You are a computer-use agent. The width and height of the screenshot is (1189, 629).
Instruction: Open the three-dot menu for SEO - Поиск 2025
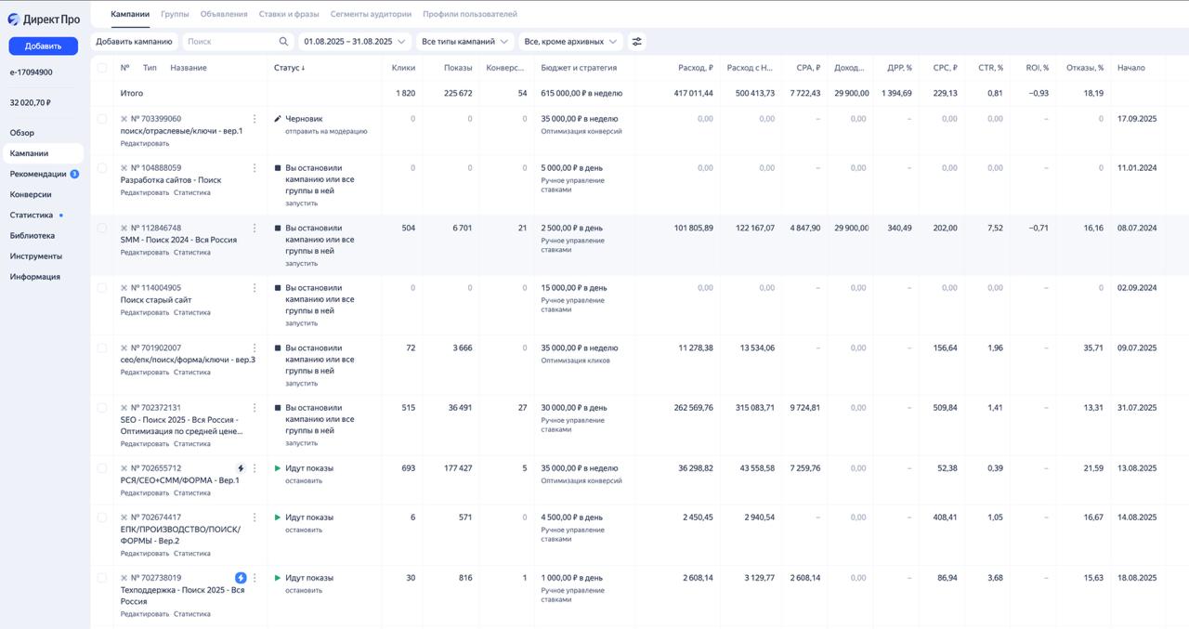[255, 407]
